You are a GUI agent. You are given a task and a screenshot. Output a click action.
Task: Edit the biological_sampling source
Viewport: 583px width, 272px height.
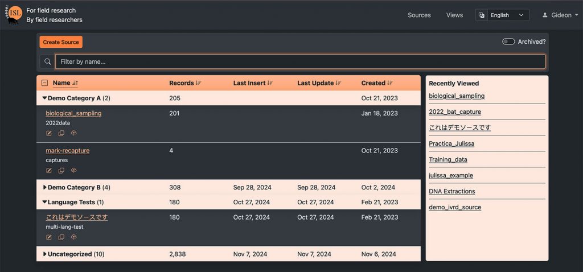(49, 133)
